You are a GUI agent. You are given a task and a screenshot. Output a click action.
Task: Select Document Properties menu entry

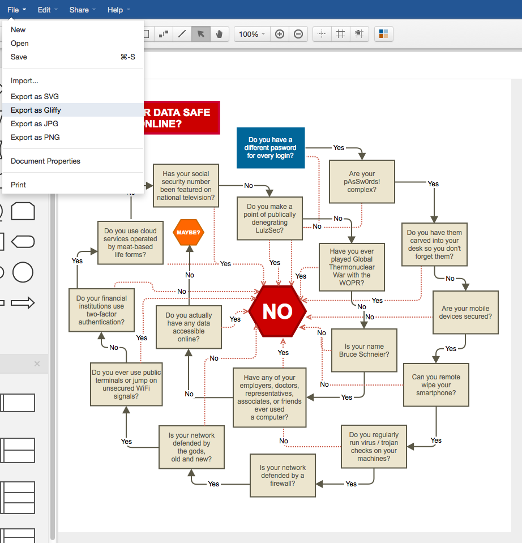tap(45, 161)
